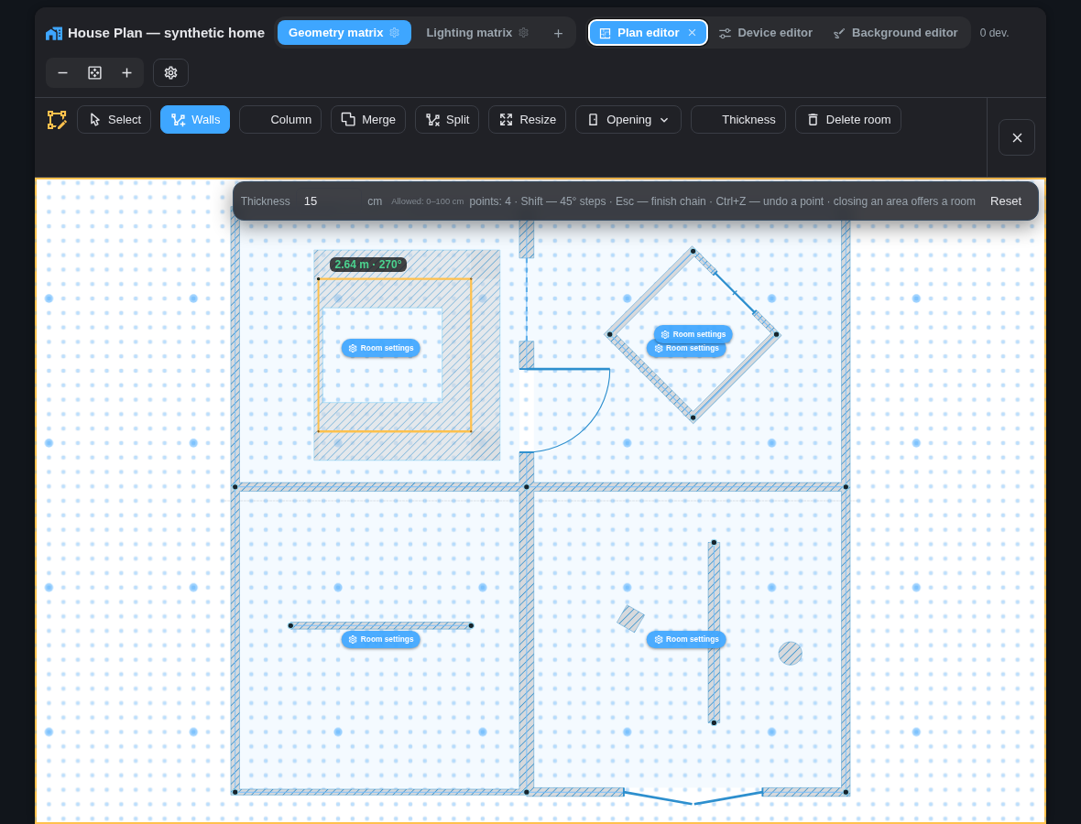
Task: Activate the Select tool
Action: tap(114, 120)
